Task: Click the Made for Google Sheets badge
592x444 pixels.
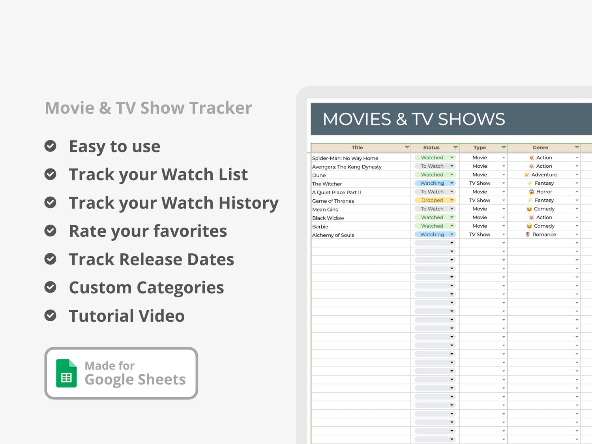Action: click(x=121, y=373)
